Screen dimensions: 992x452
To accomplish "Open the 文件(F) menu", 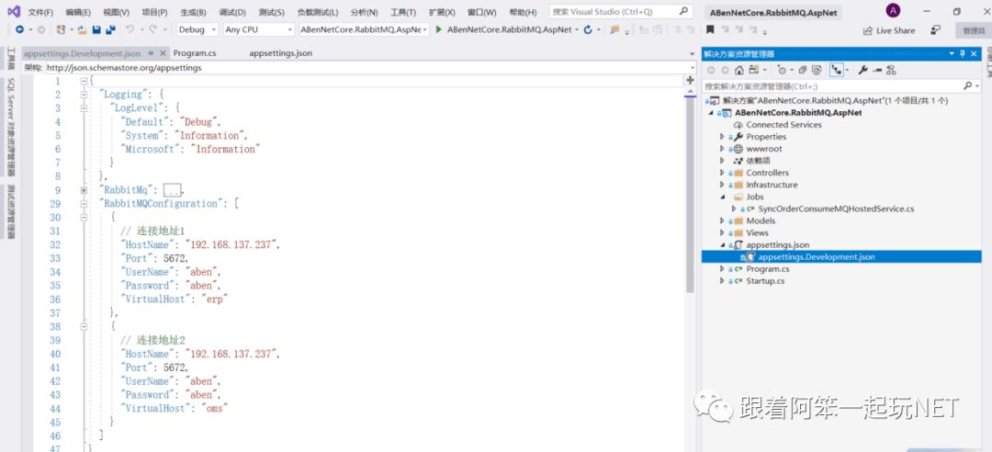I will 40,12.
